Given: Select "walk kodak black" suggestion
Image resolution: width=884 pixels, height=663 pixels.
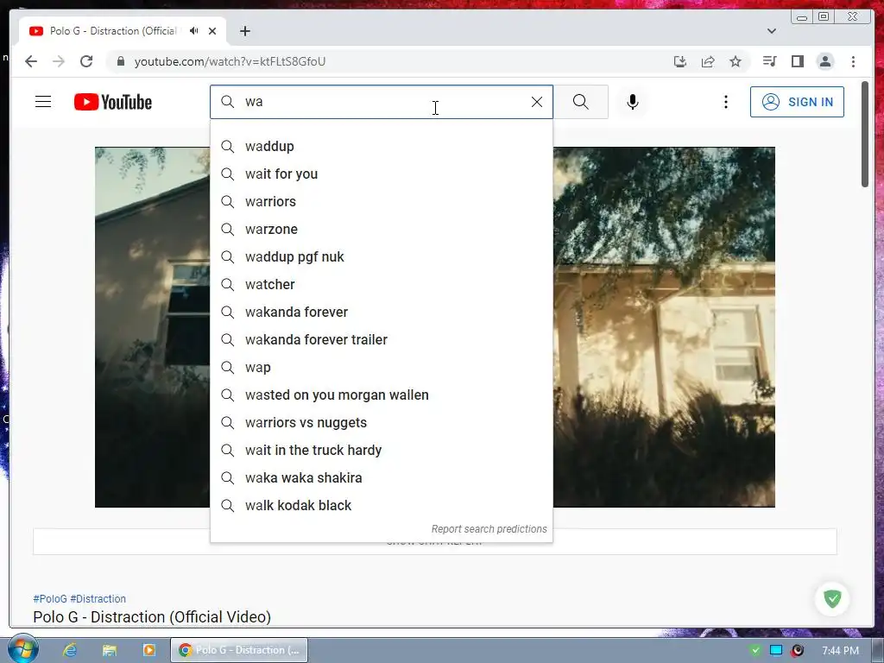Looking at the screenshot, I should [x=381, y=506].
